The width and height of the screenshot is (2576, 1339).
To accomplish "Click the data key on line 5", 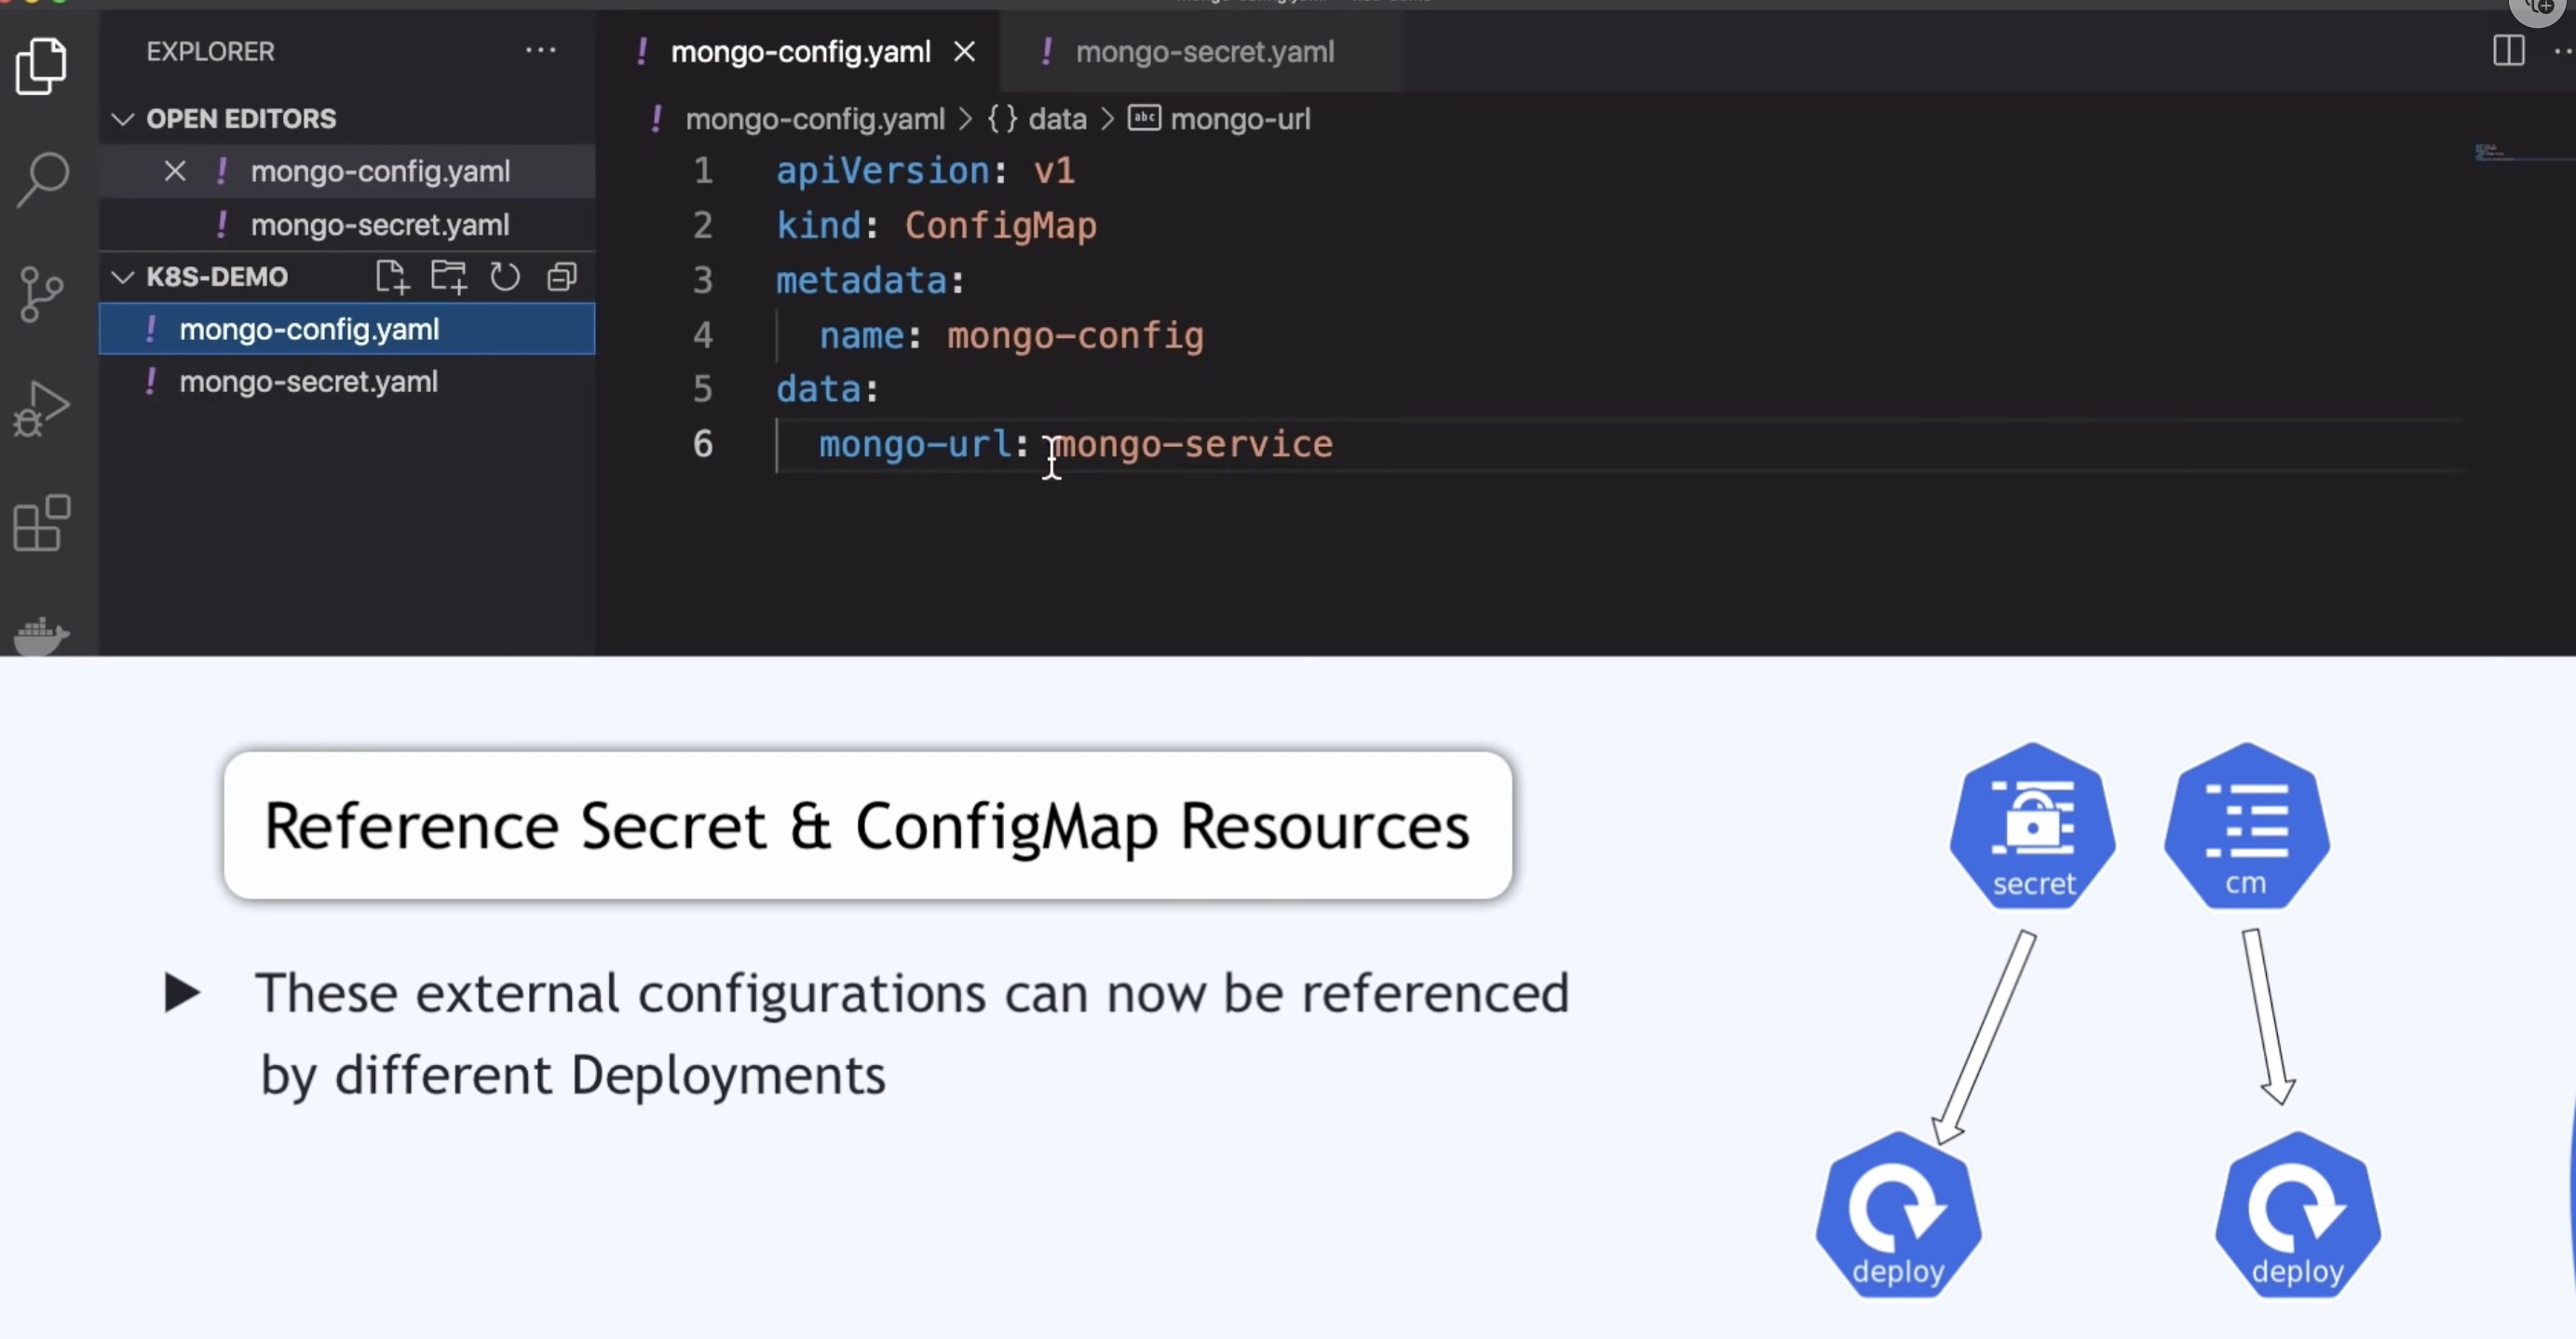I will click(x=818, y=389).
